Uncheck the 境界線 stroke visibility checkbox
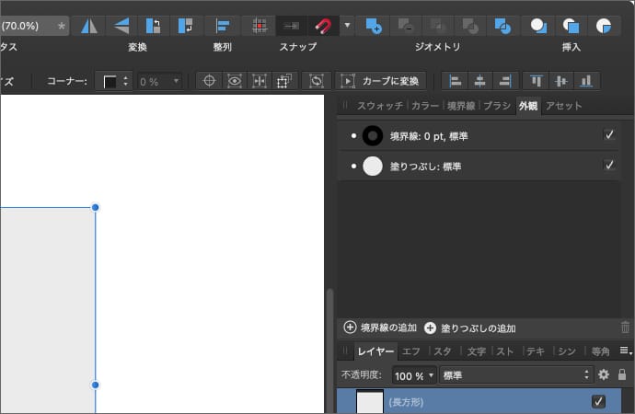This screenshot has width=635, height=414. (x=608, y=135)
